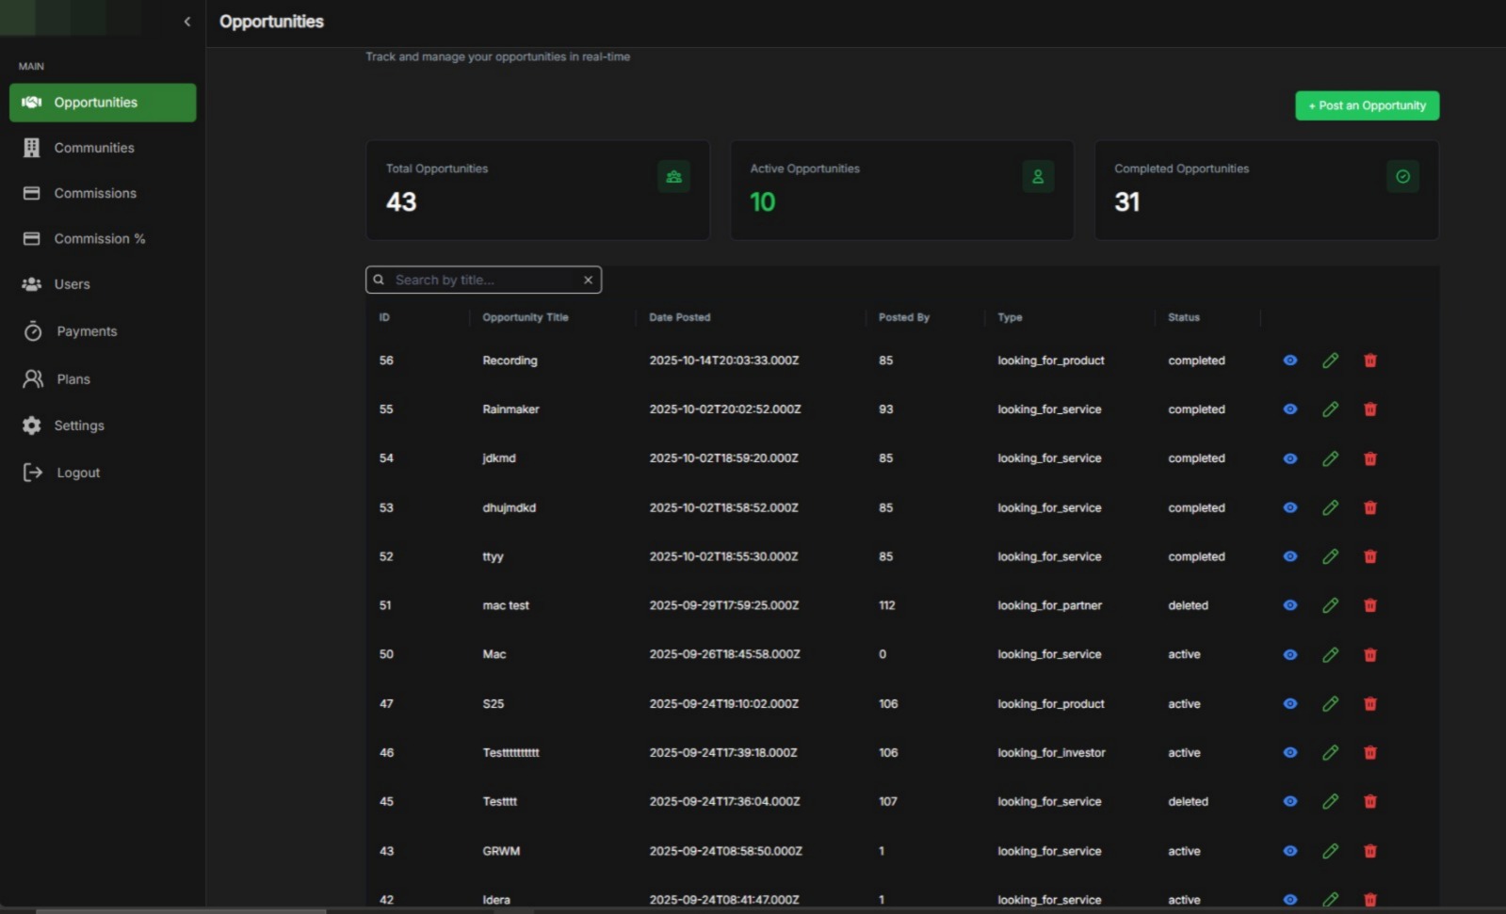
Task: Edit the mac test row
Action: (1331, 605)
